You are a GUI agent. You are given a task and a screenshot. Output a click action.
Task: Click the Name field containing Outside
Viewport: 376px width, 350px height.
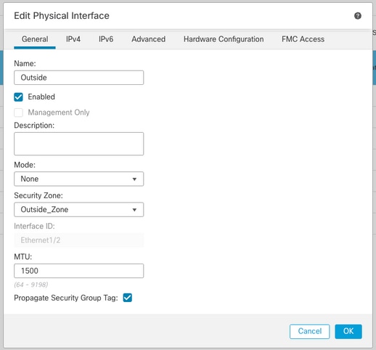(x=79, y=78)
